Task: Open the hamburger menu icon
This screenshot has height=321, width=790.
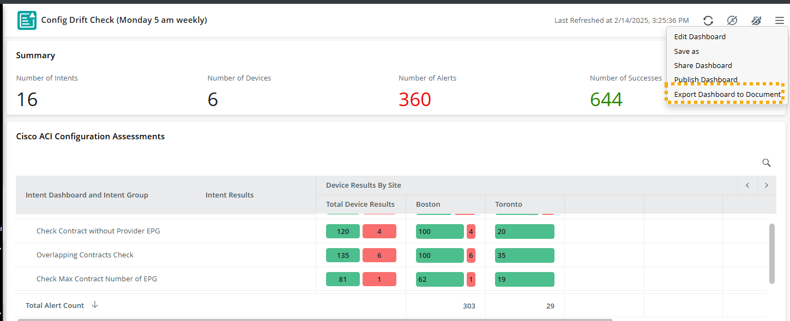Action: pyautogui.click(x=779, y=21)
